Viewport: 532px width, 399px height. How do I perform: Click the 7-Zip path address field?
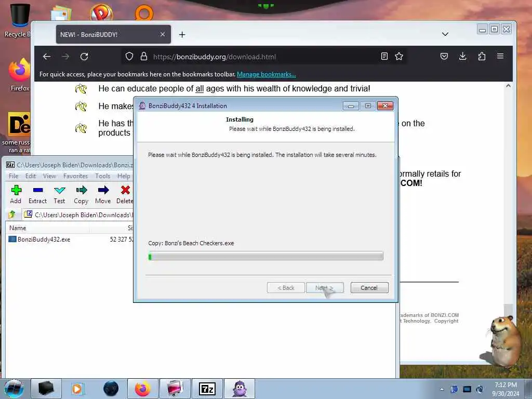(78, 215)
